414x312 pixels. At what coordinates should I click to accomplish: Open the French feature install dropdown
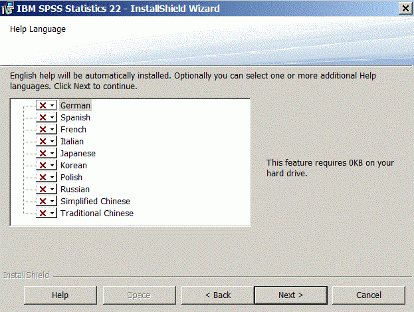[x=47, y=129]
